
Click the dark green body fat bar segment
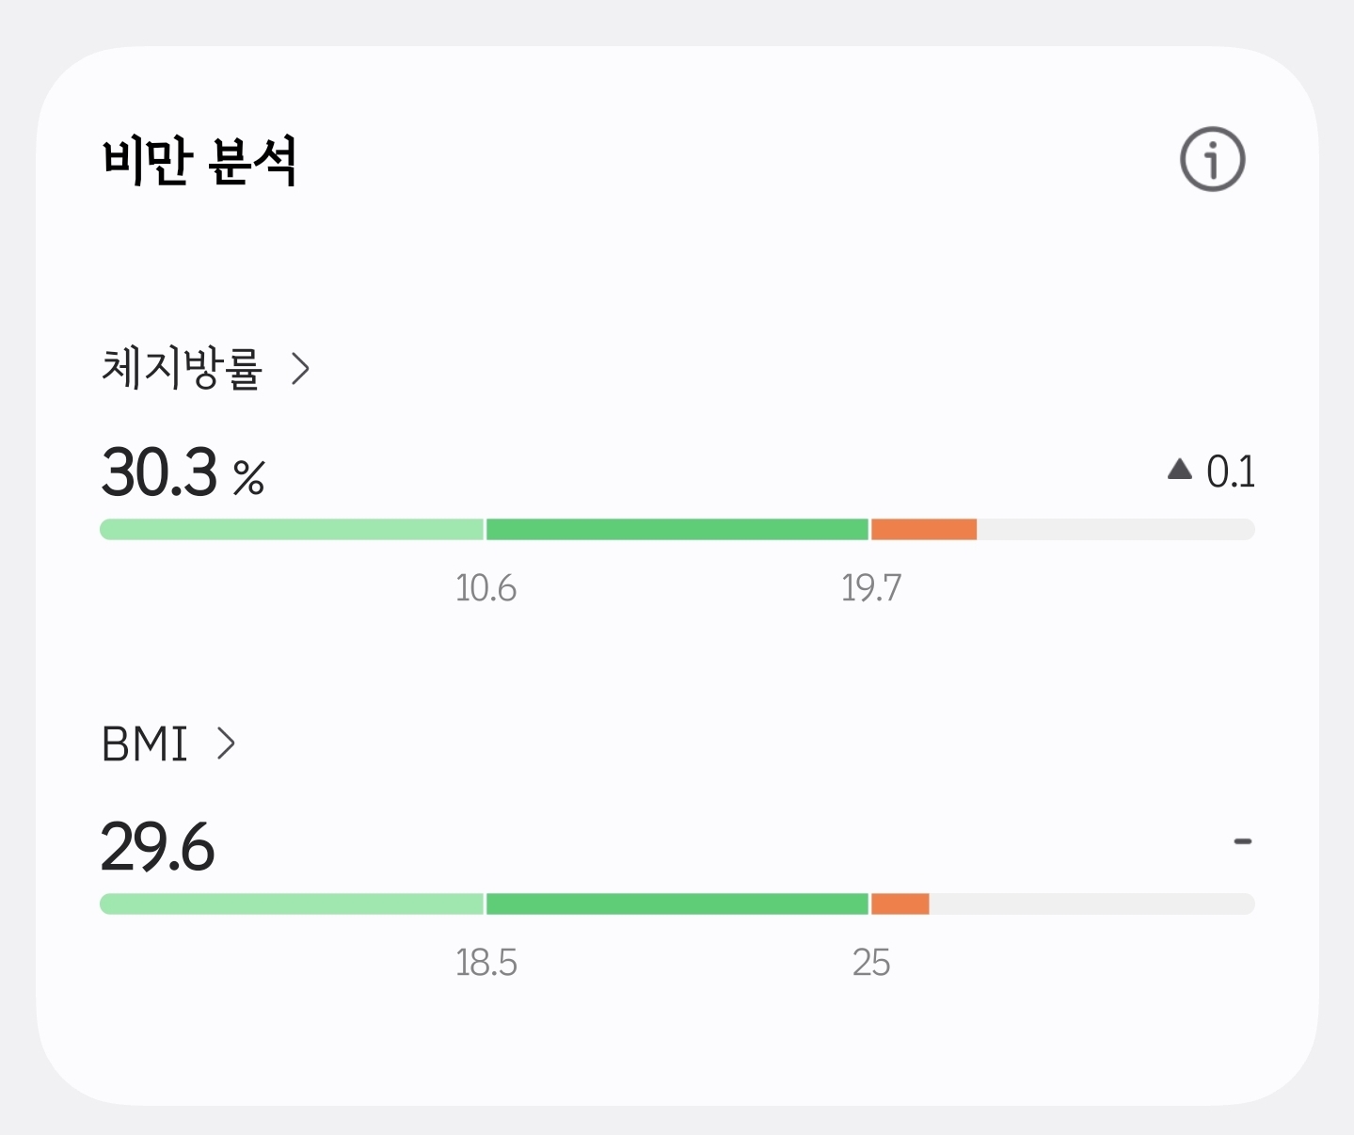[677, 529]
